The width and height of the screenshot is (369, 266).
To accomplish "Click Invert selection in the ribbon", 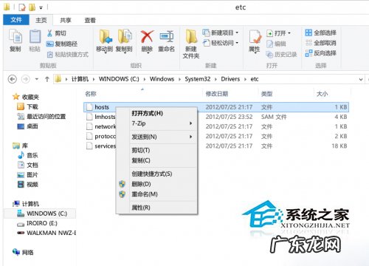I will (x=321, y=53).
